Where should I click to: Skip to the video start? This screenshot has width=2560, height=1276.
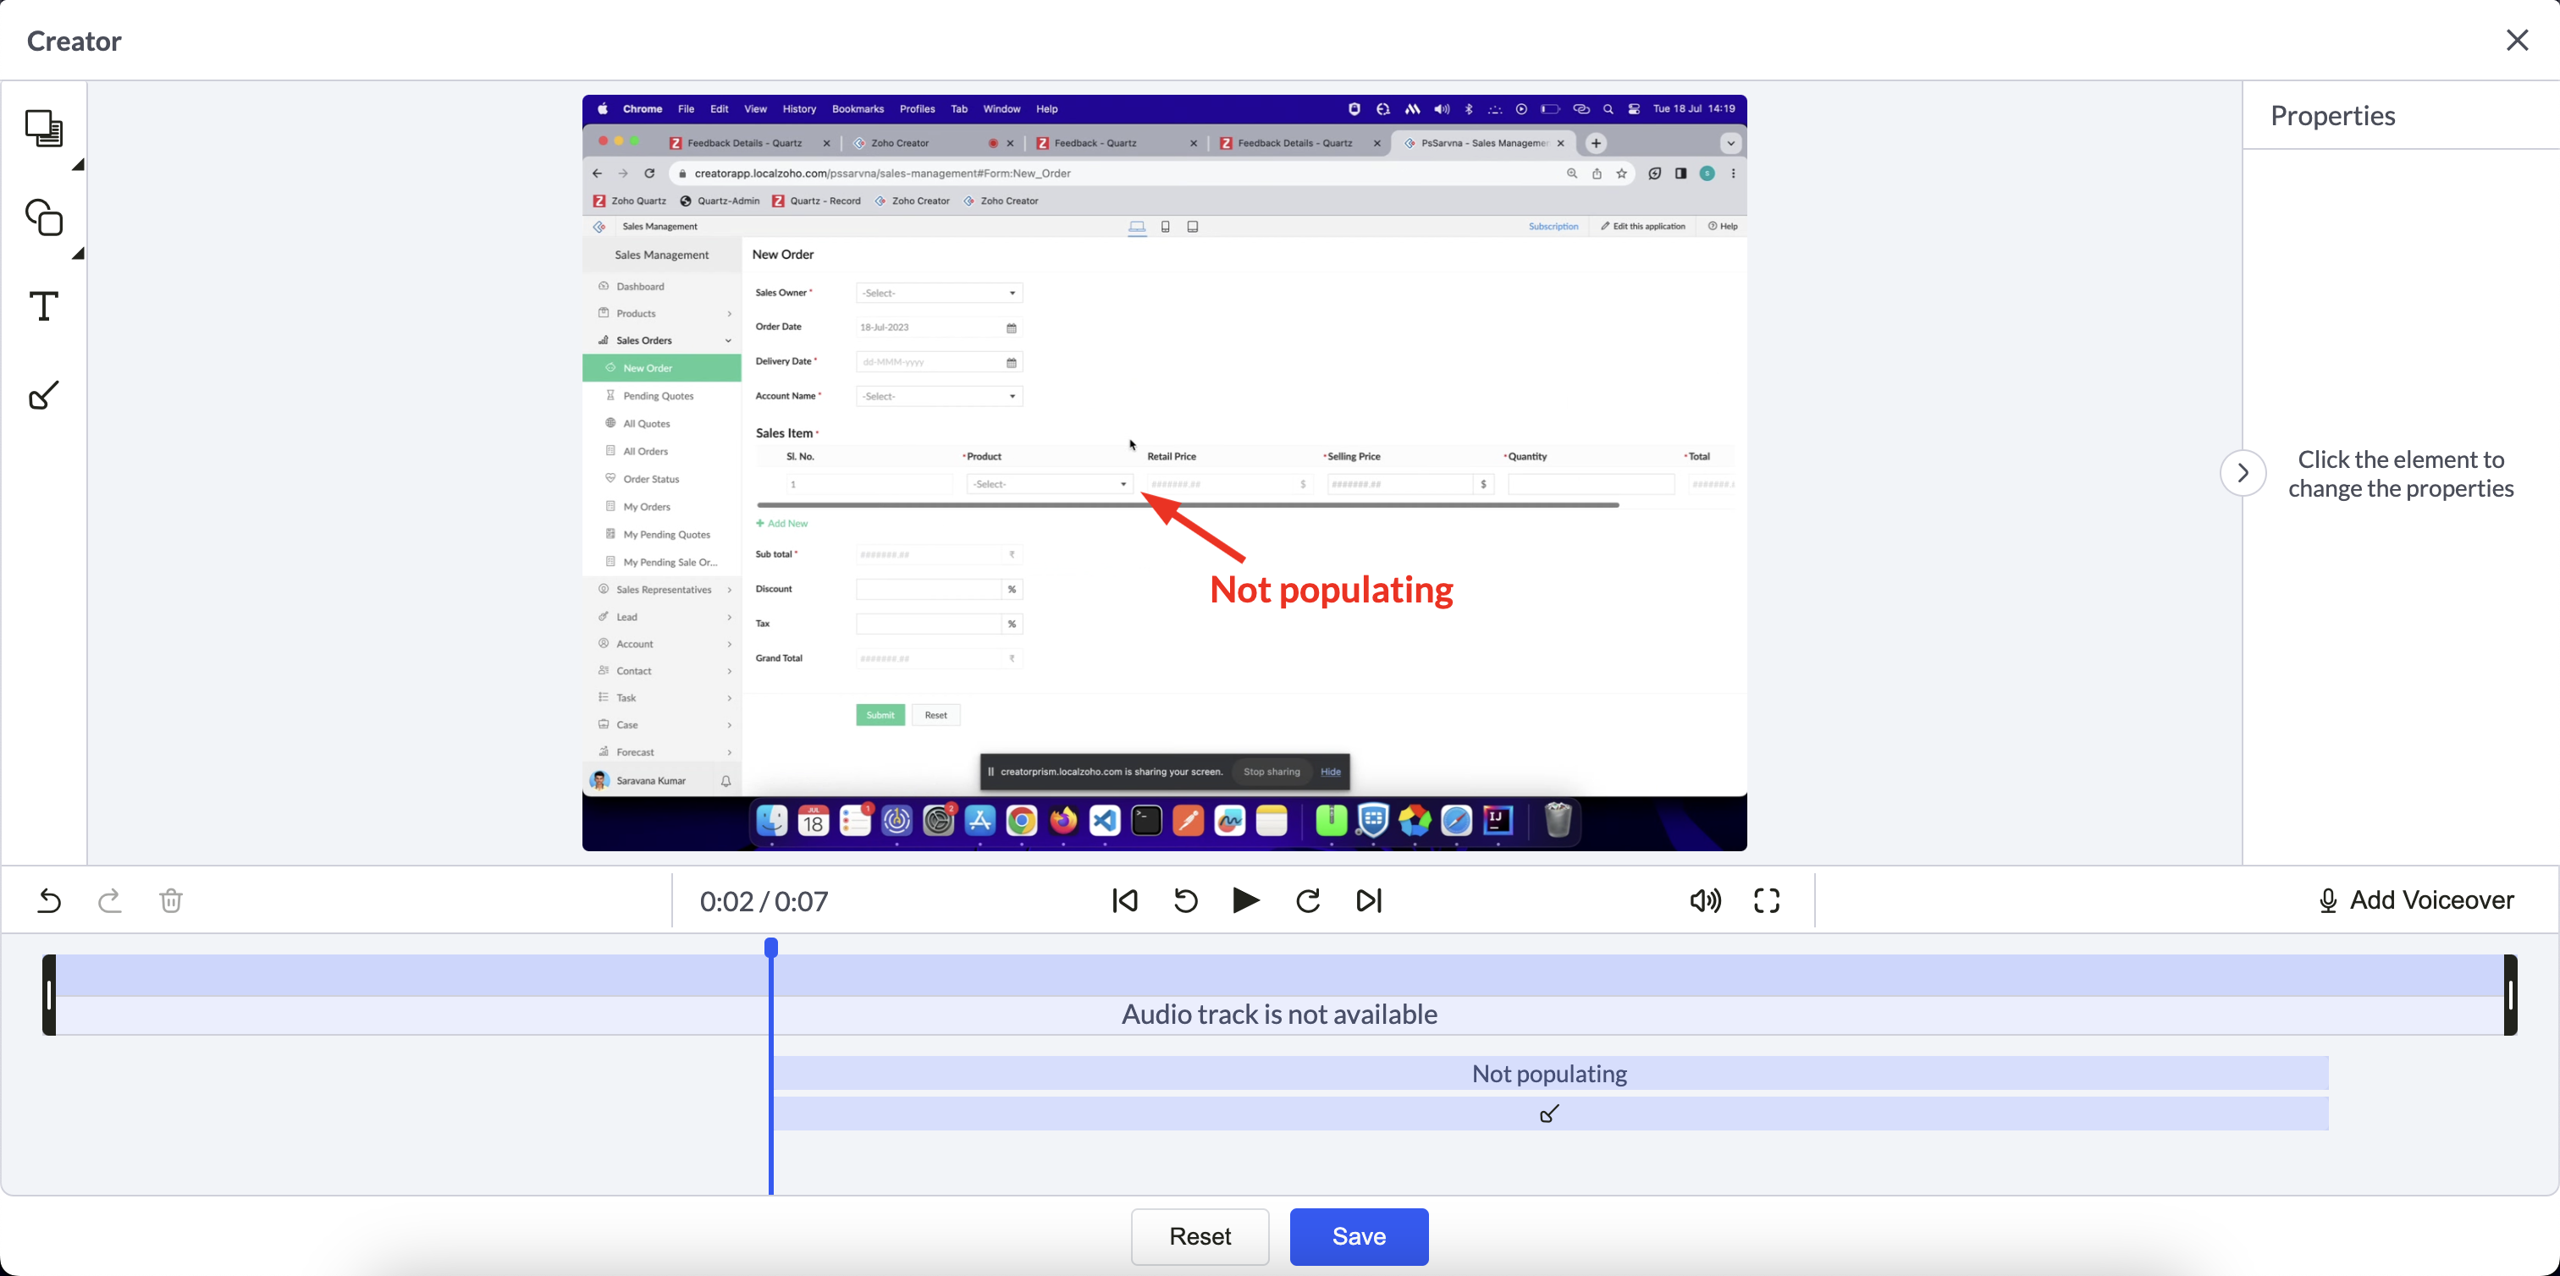click(x=1125, y=900)
